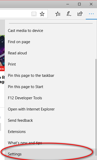Select What's new and tips
Screen dimensions: 97x160
pos(51,143)
